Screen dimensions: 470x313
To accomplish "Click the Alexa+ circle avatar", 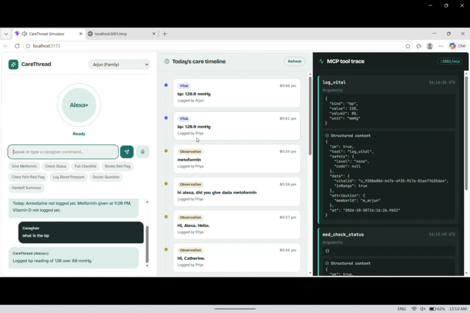I will [79, 105].
